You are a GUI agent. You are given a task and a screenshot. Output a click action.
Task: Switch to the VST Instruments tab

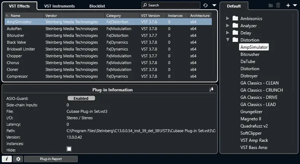coord(59,6)
